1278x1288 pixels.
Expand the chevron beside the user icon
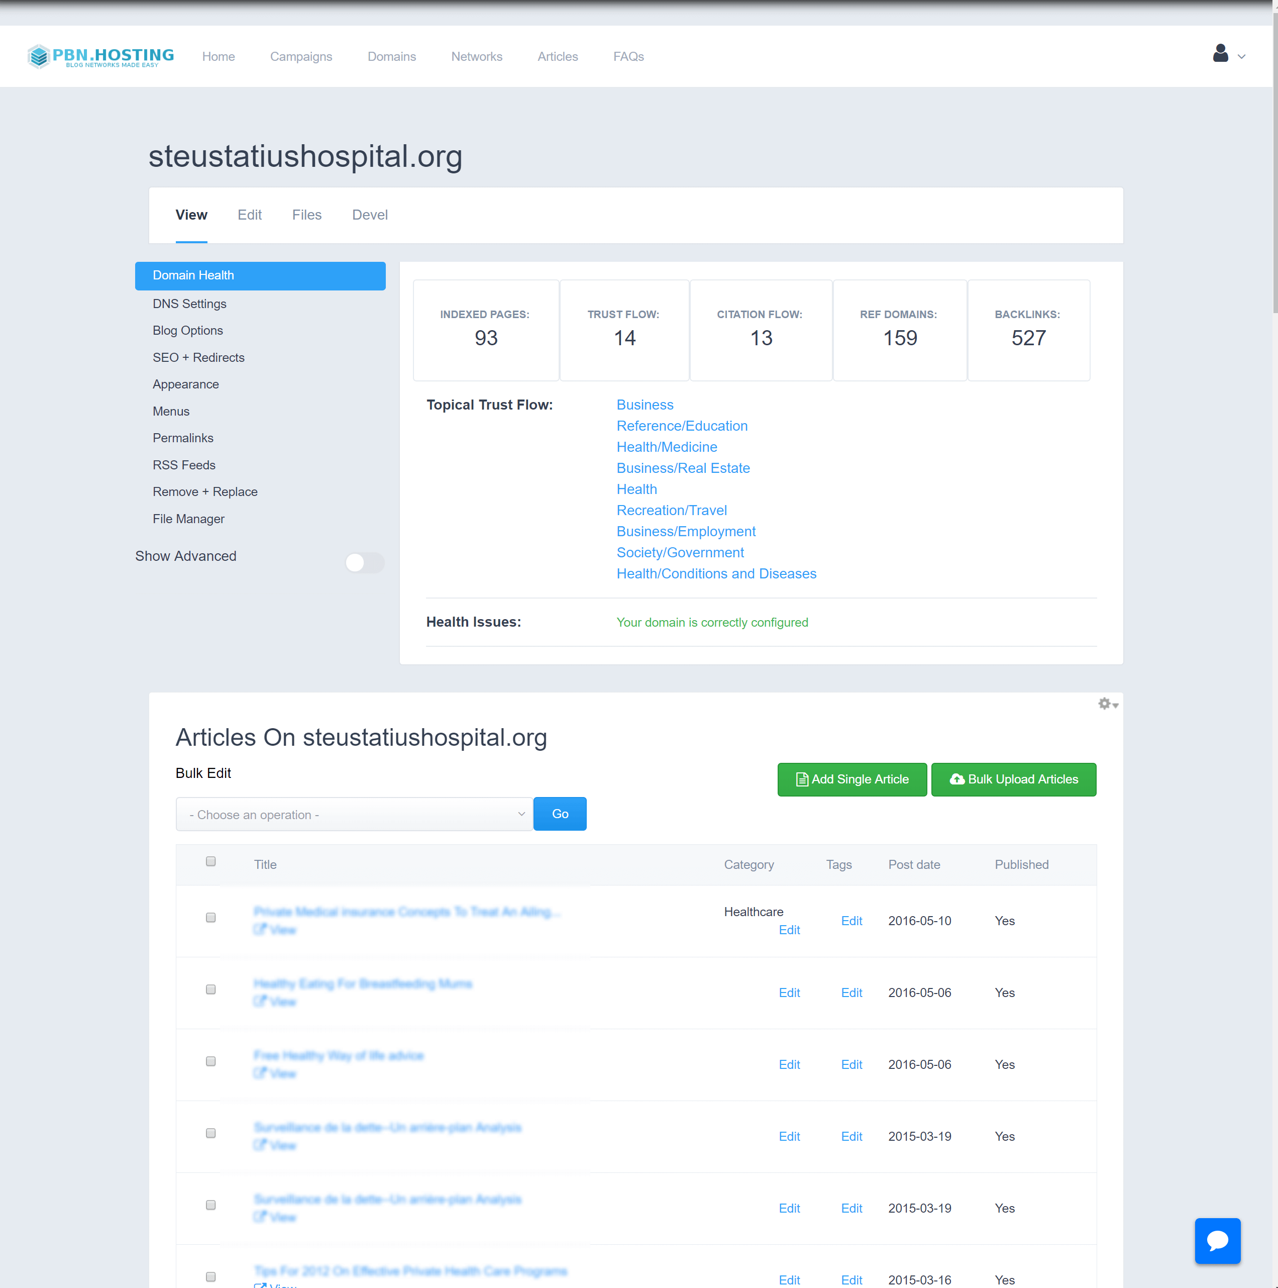1241,57
